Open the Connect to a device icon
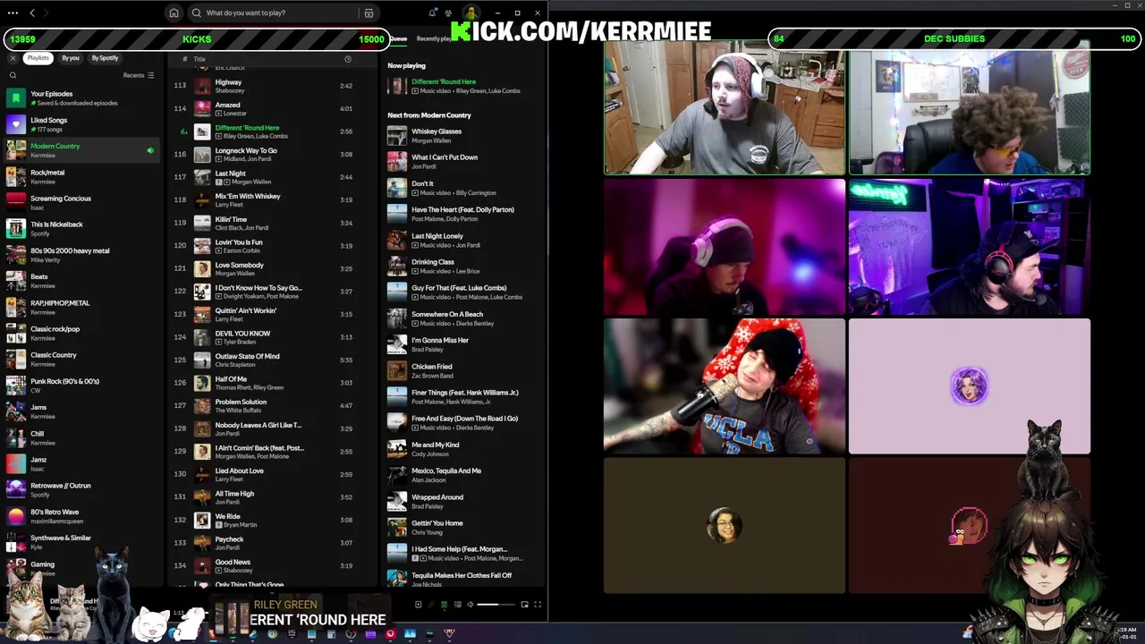This screenshot has height=644, width=1145. coord(457,605)
